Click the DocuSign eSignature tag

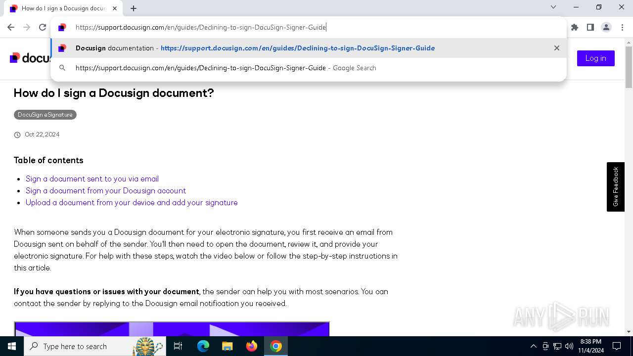45,115
